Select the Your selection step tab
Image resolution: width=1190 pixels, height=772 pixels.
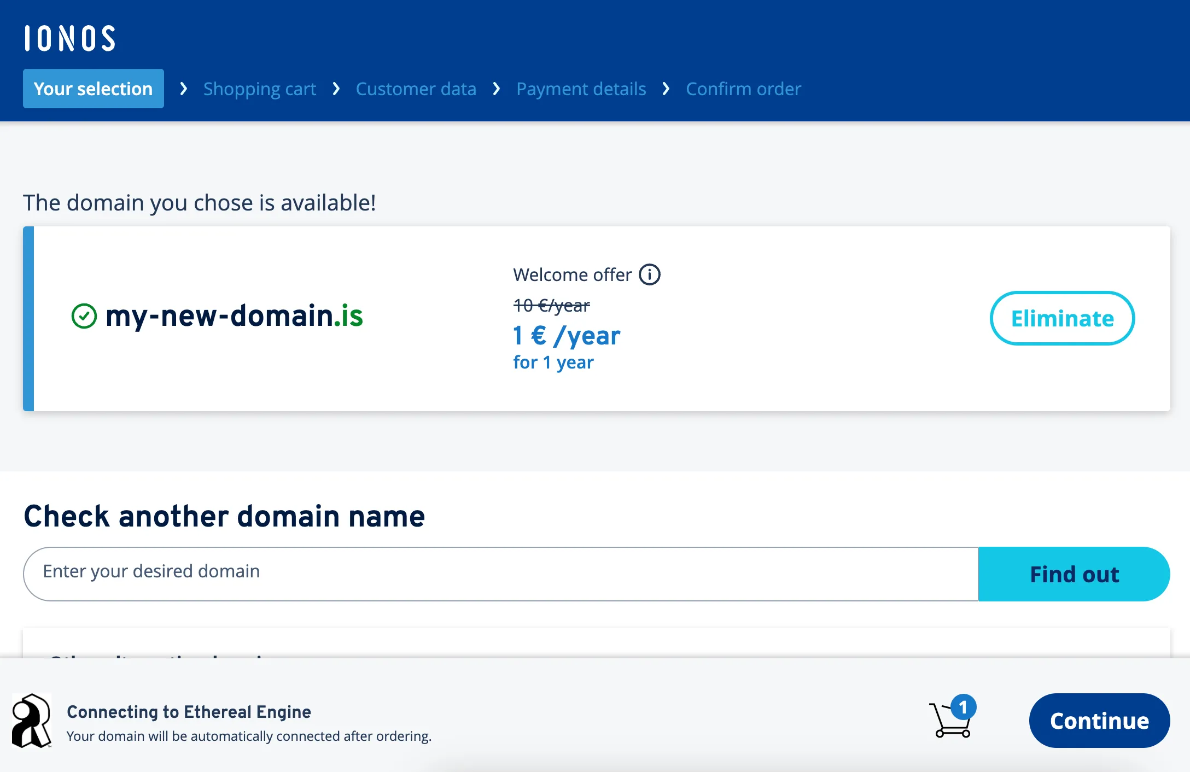(94, 89)
